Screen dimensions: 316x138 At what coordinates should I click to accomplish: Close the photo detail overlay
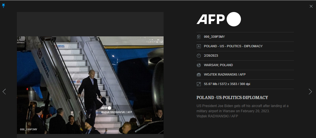[x=311, y=6]
